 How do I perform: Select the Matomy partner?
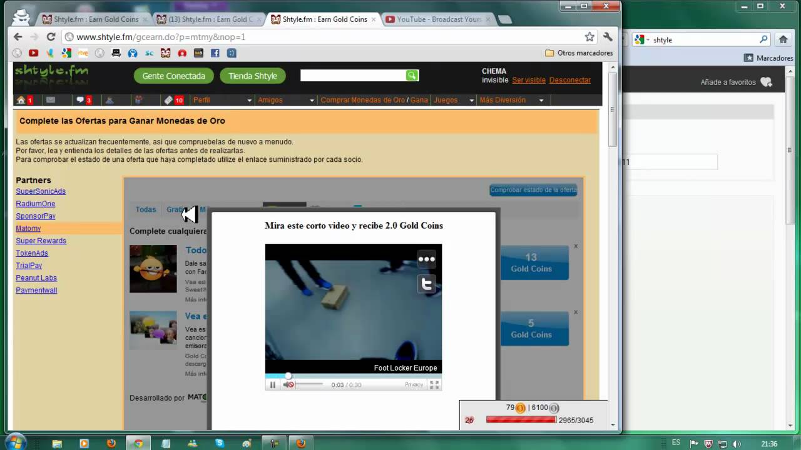click(x=28, y=229)
